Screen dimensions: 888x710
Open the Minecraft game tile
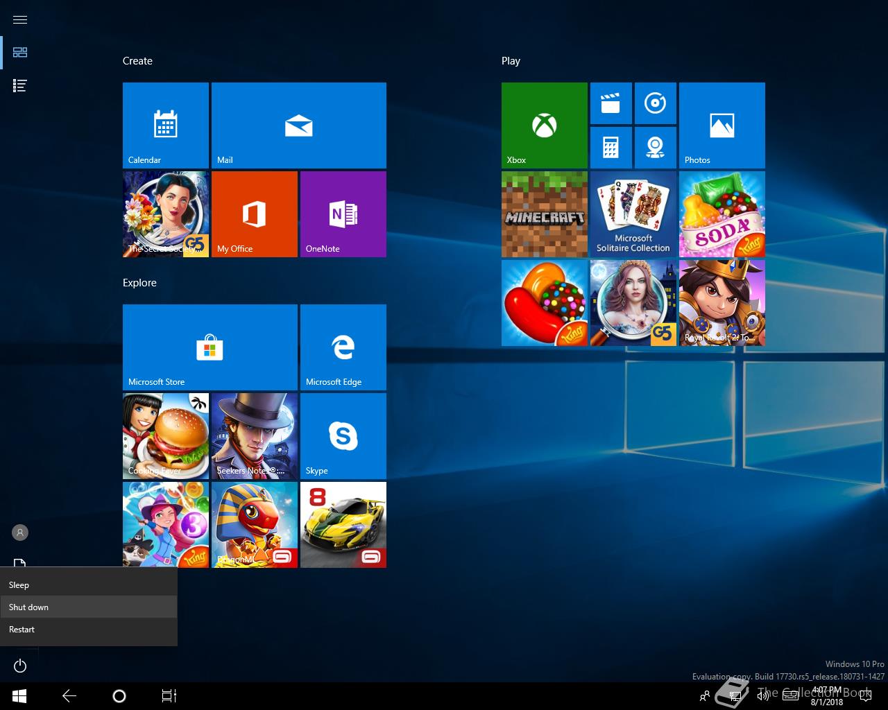[x=544, y=214]
